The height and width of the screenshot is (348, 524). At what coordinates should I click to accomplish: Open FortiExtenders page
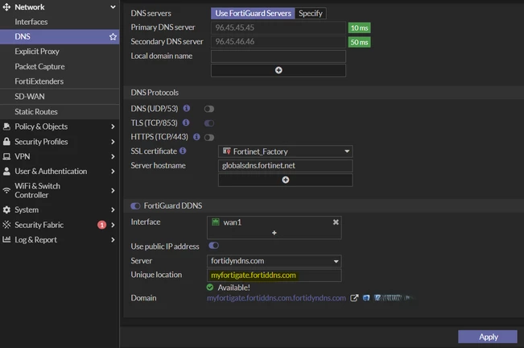pyautogui.click(x=60, y=81)
